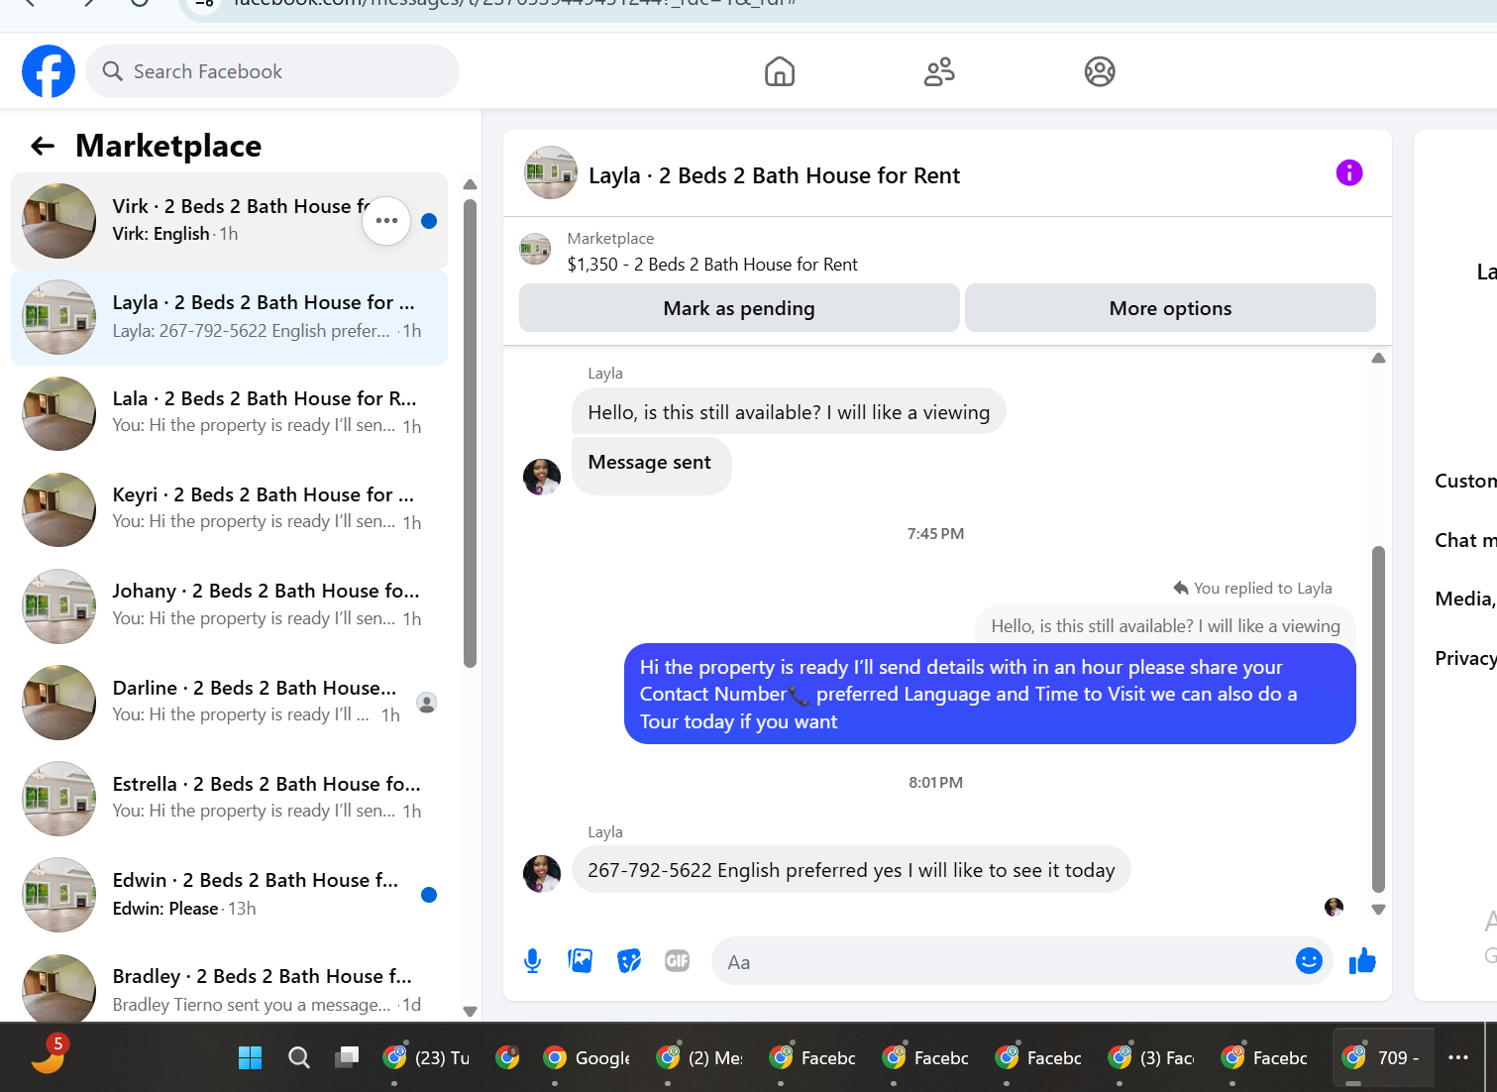Open Virk 2 Beds 2 Bath conversation
The image size is (1497, 1092).
pos(229,221)
